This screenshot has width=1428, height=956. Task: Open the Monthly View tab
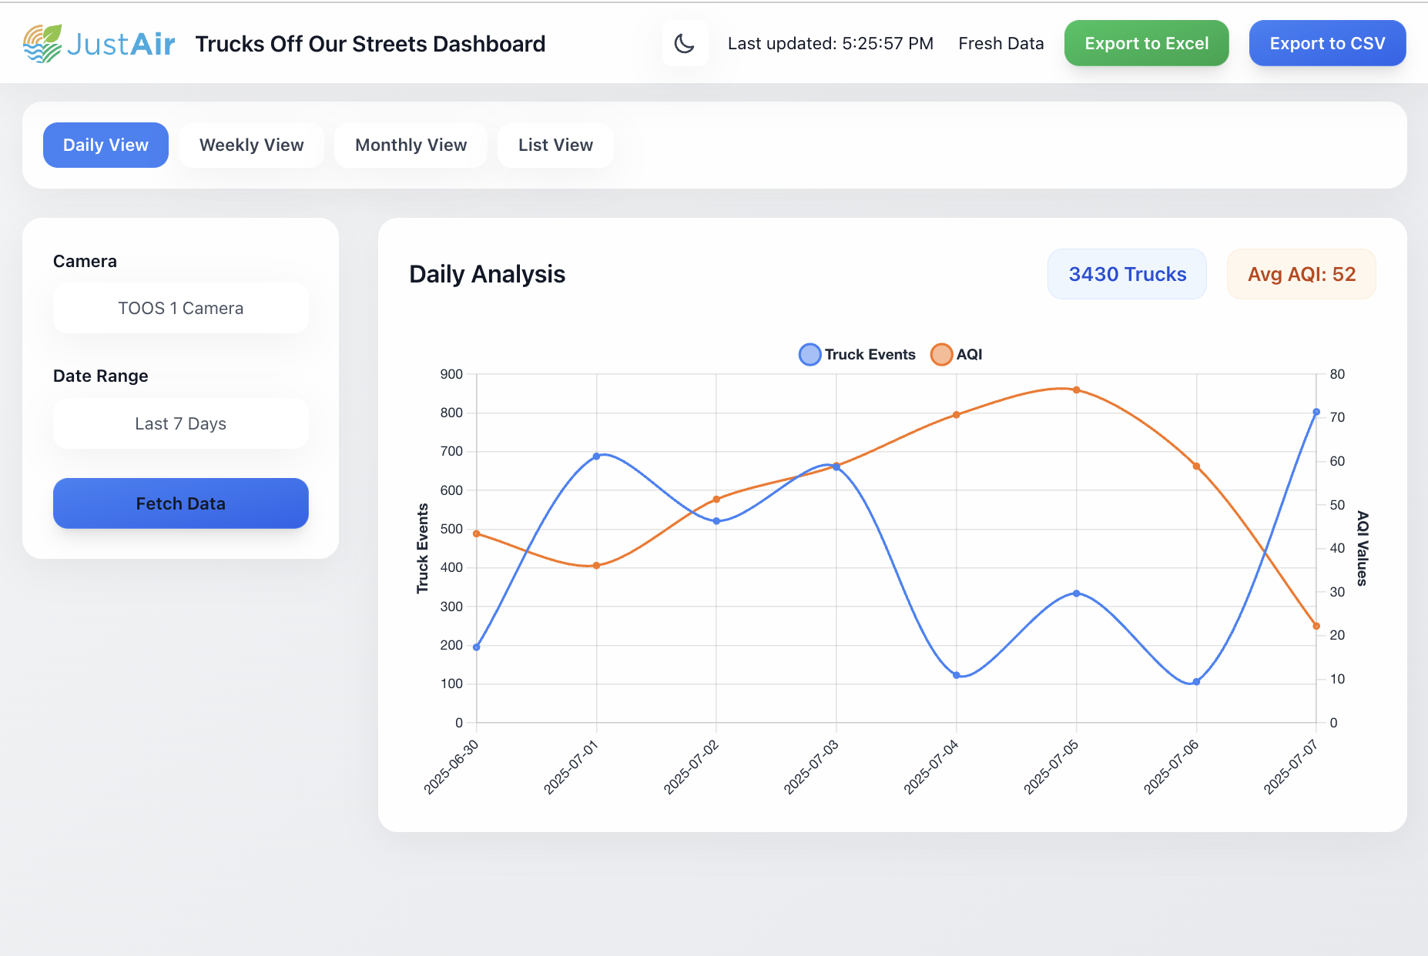click(411, 145)
